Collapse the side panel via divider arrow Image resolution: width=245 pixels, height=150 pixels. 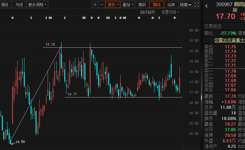click(x=202, y=98)
